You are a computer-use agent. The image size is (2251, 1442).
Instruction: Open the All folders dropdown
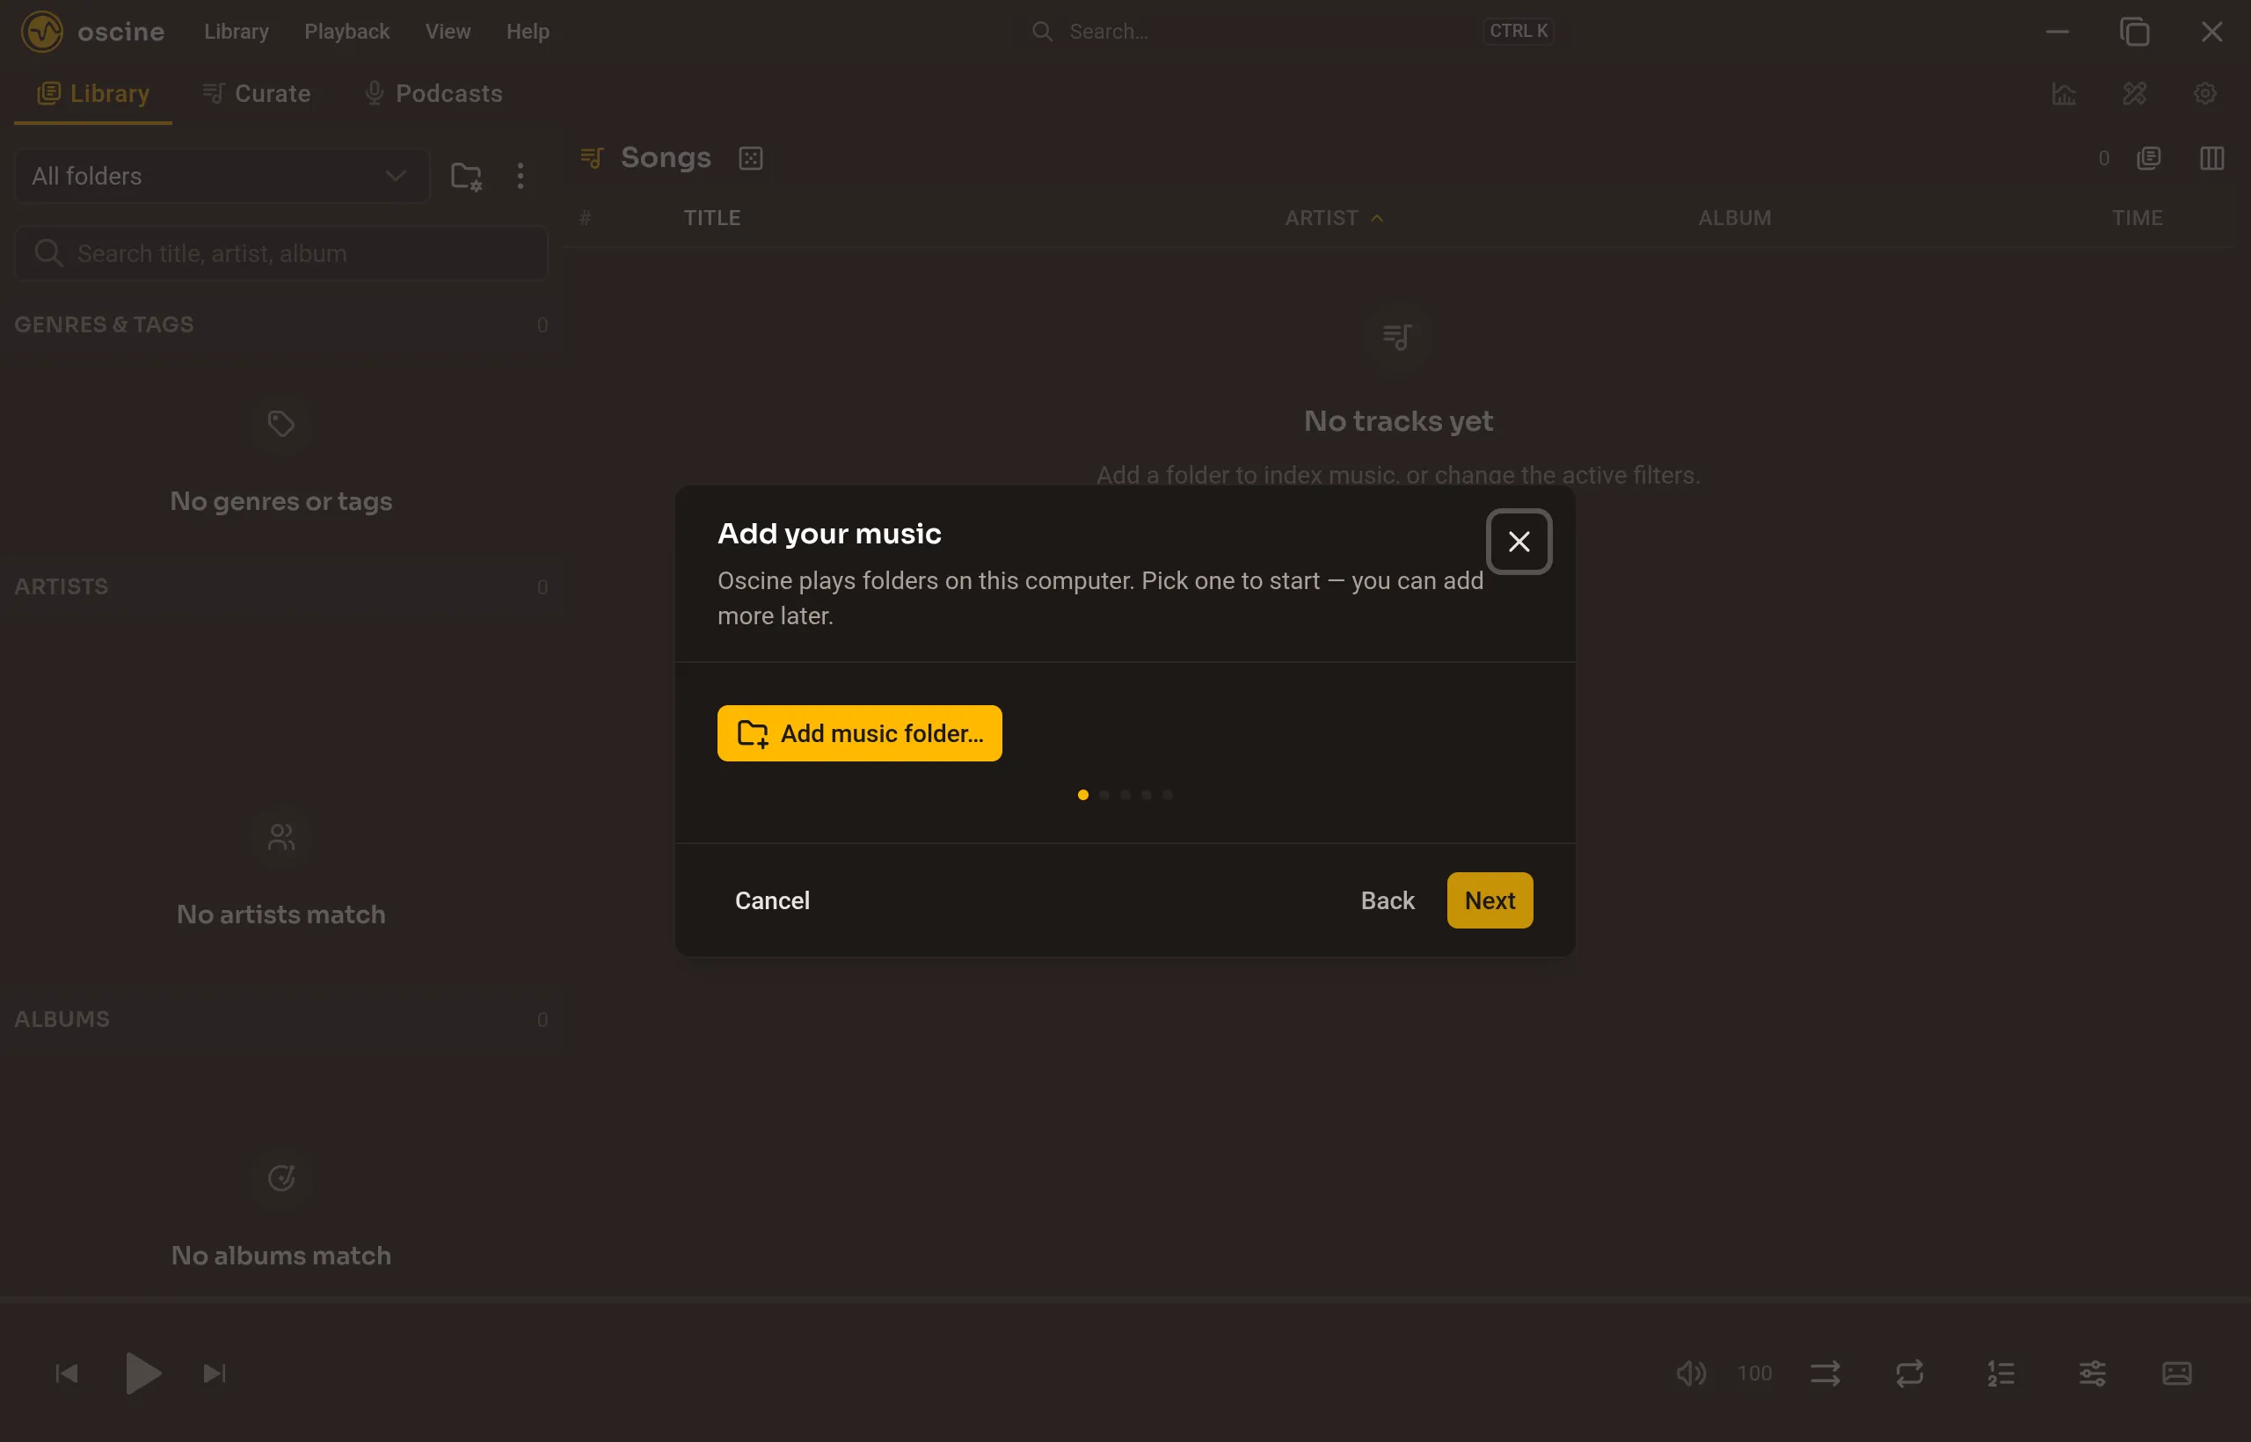tap(222, 176)
